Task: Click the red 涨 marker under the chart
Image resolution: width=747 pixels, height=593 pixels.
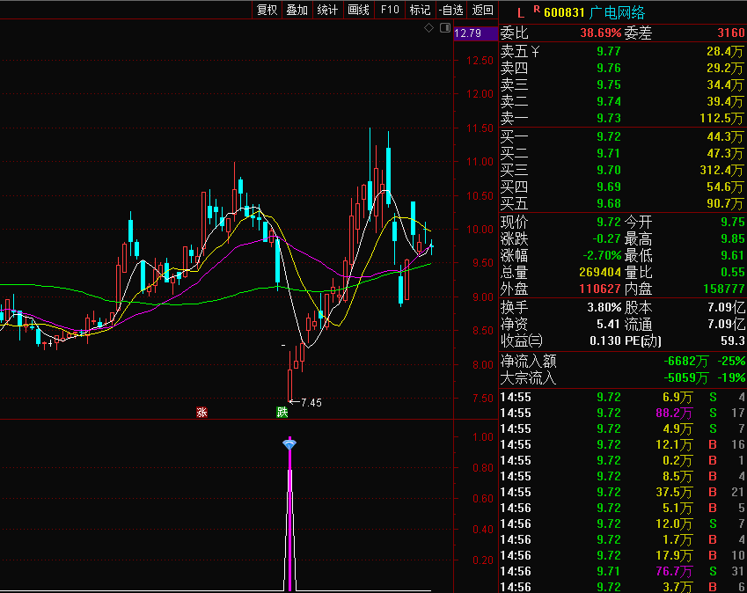Action: (202, 412)
